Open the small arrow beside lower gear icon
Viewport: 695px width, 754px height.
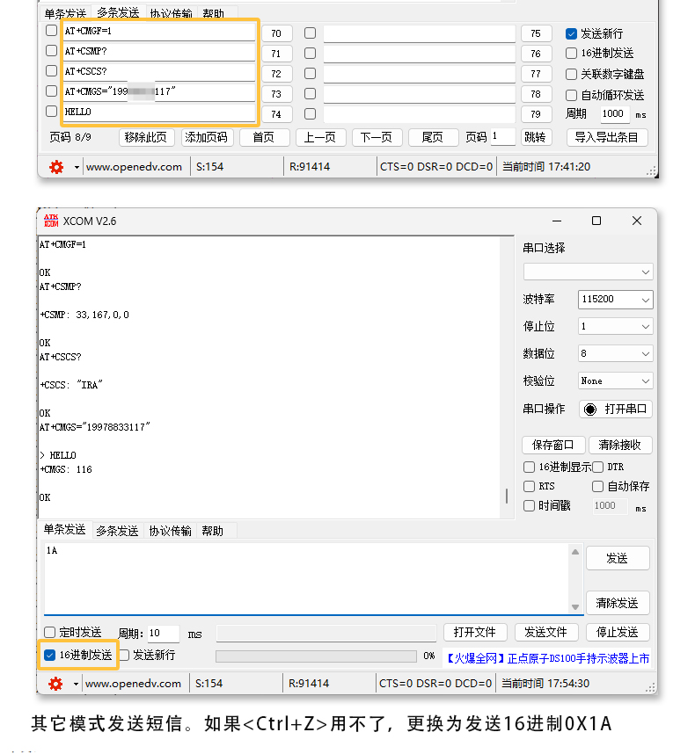[x=76, y=684]
